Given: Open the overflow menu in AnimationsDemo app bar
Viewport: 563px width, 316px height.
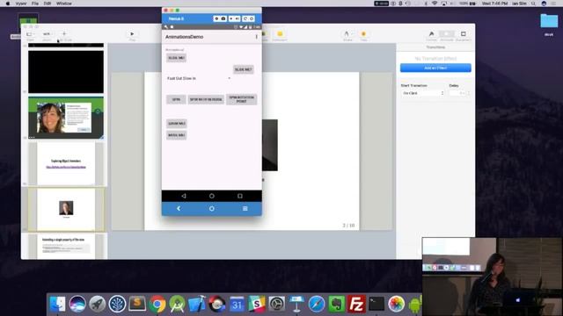Looking at the screenshot, I should tap(256, 37).
